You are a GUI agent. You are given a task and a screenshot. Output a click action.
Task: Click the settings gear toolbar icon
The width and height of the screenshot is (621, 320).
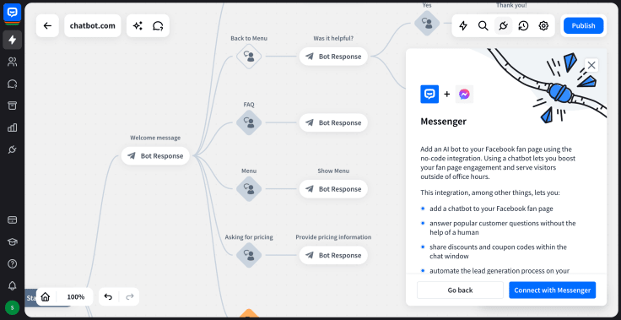543,26
